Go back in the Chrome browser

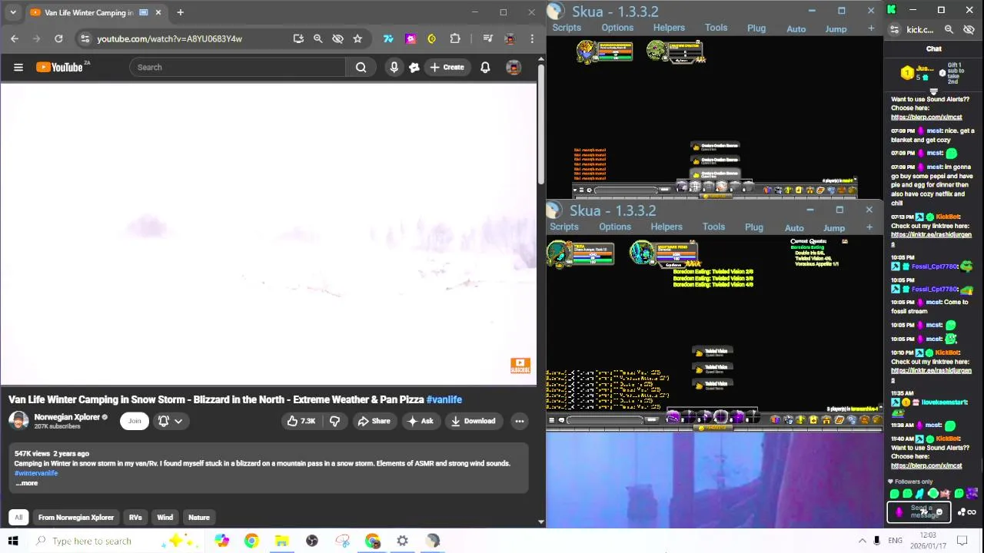click(x=15, y=38)
